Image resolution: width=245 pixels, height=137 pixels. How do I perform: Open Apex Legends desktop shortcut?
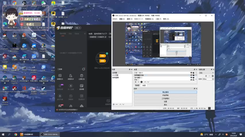coord(5,58)
